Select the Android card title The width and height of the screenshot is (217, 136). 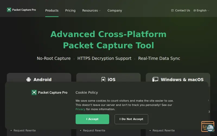click(x=43, y=79)
